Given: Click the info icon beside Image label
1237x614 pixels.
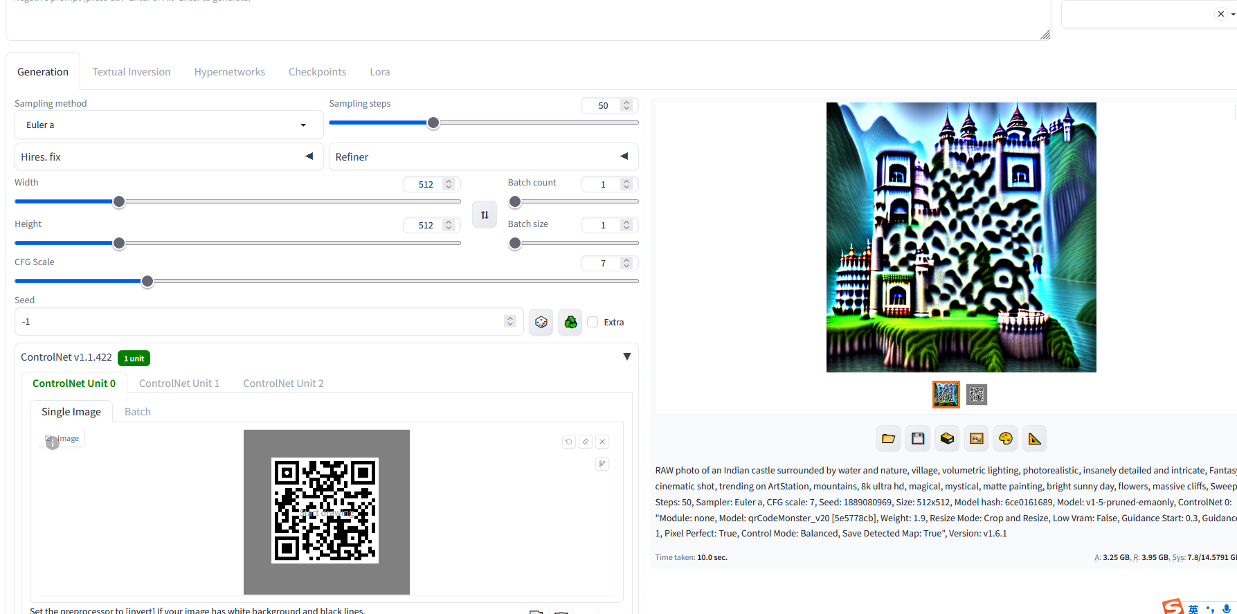Looking at the screenshot, I should point(53,443).
